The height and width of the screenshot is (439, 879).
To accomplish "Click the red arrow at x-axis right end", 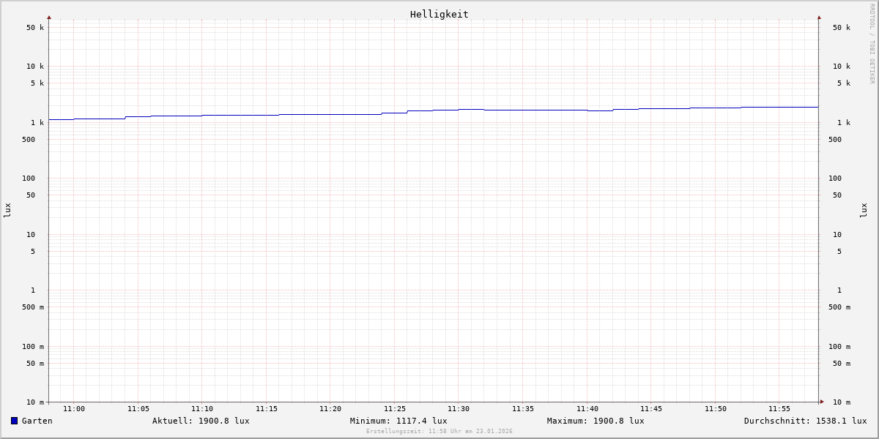I will pos(822,402).
